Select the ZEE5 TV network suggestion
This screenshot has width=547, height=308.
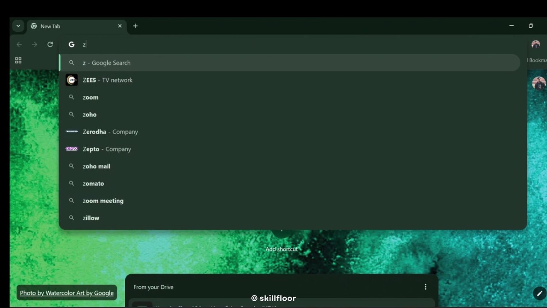[108, 80]
